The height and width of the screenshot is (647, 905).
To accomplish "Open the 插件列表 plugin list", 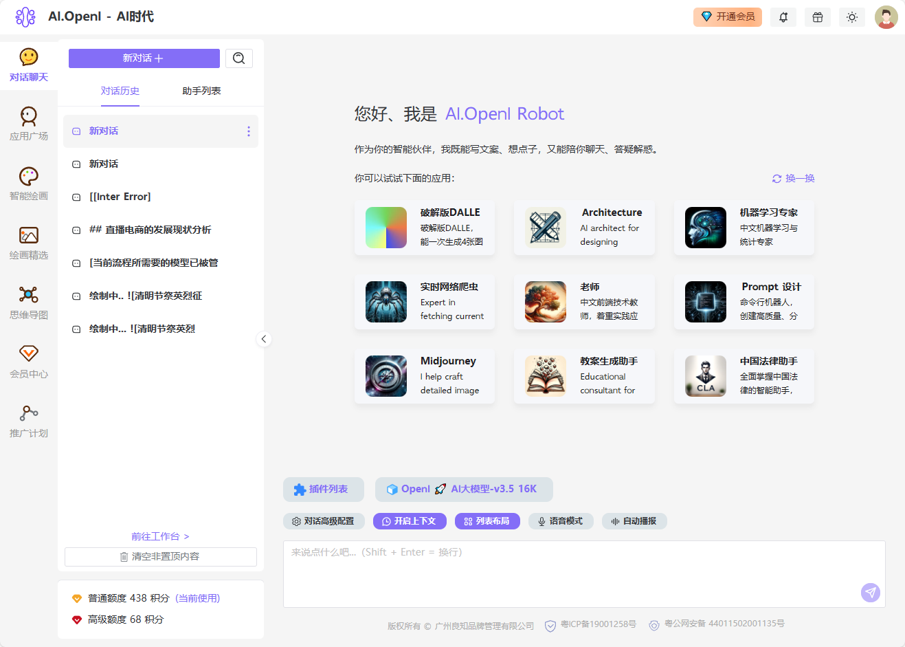I will pos(324,490).
